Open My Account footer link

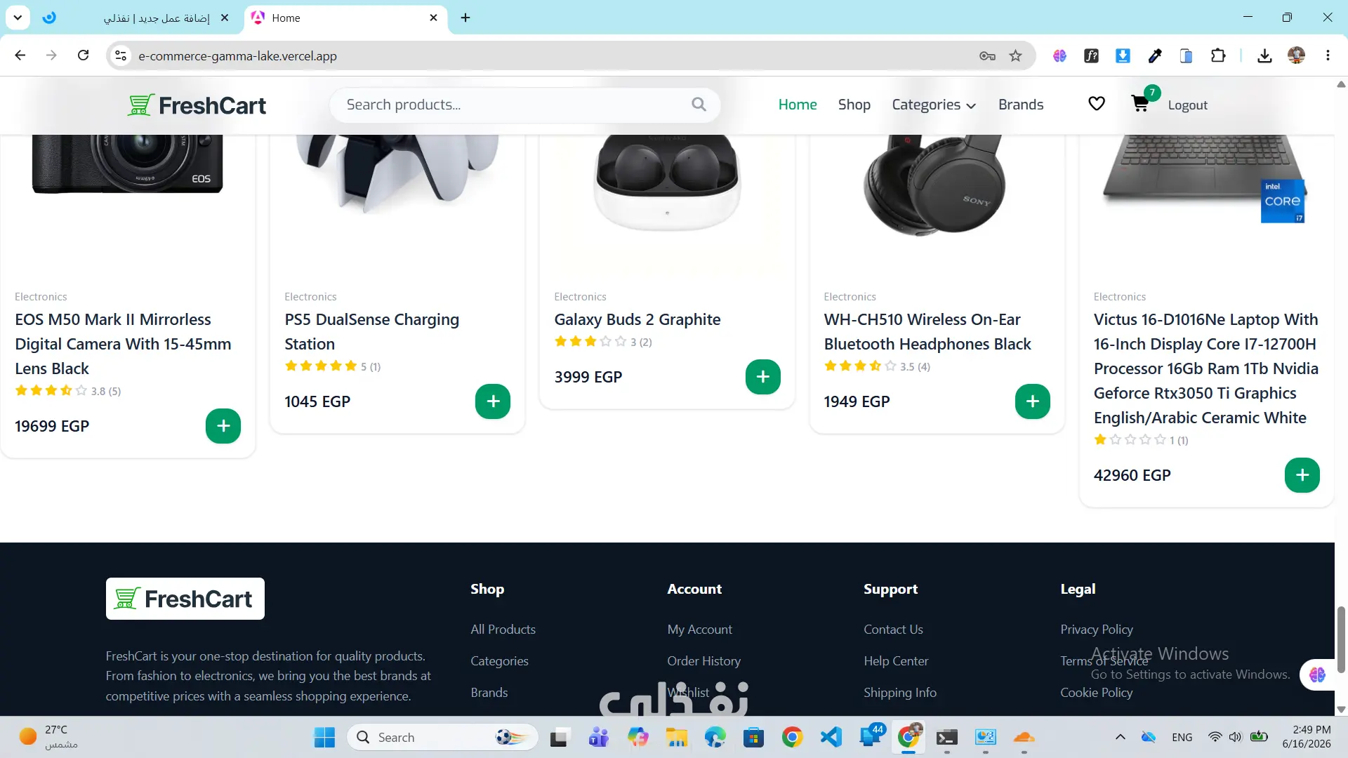700,630
